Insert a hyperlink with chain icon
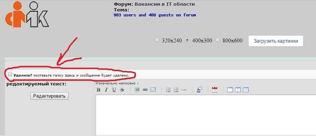This screenshot has height=136, width=316. click(x=145, y=90)
